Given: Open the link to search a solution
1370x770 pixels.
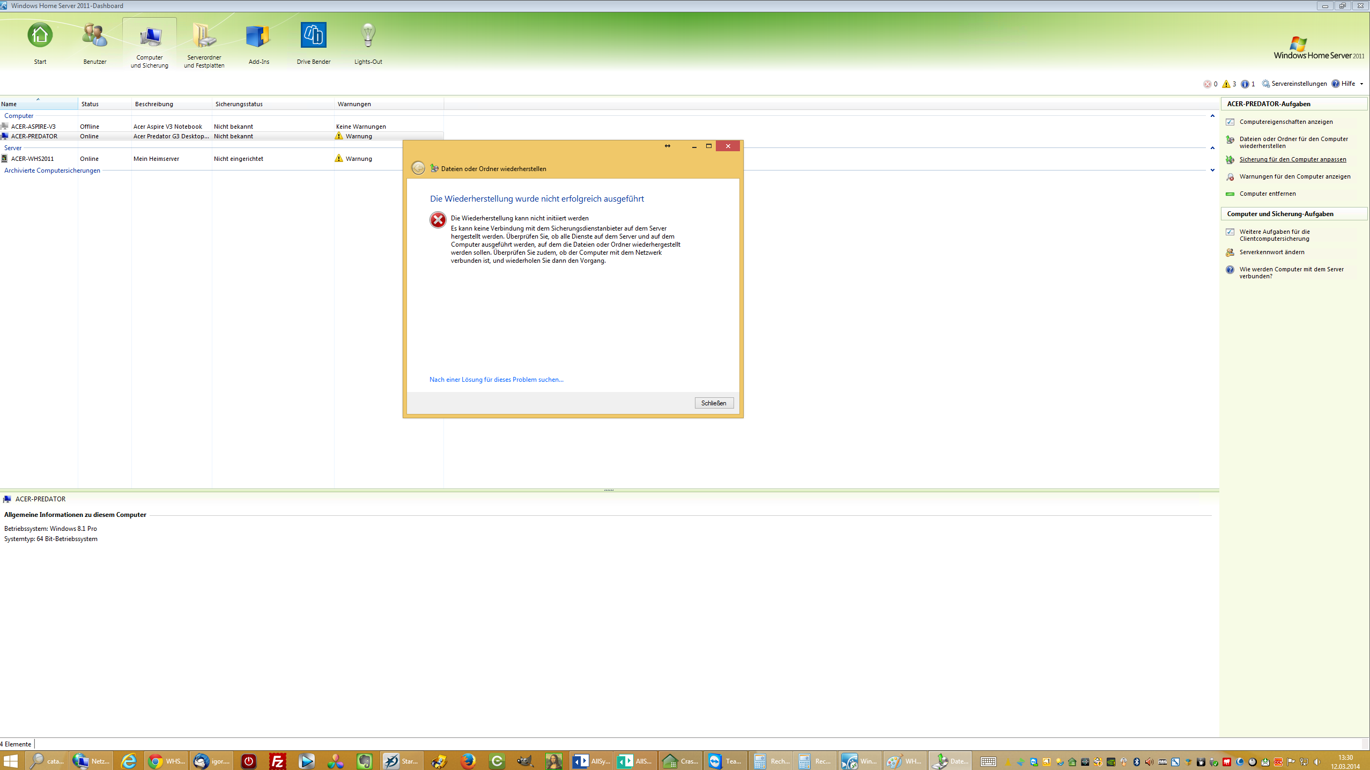Looking at the screenshot, I should point(495,379).
